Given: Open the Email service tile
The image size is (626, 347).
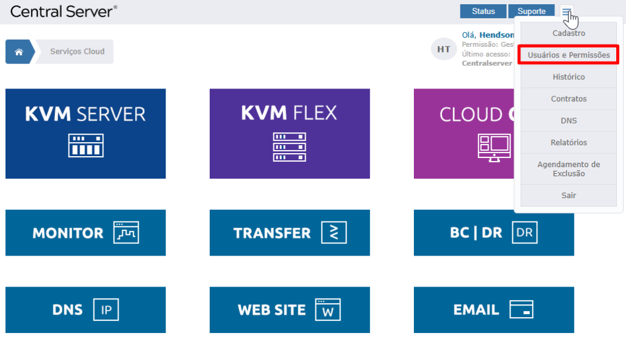Looking at the screenshot, I should tap(493, 310).
